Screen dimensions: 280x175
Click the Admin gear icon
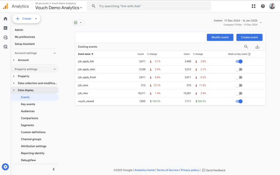tap(5, 167)
